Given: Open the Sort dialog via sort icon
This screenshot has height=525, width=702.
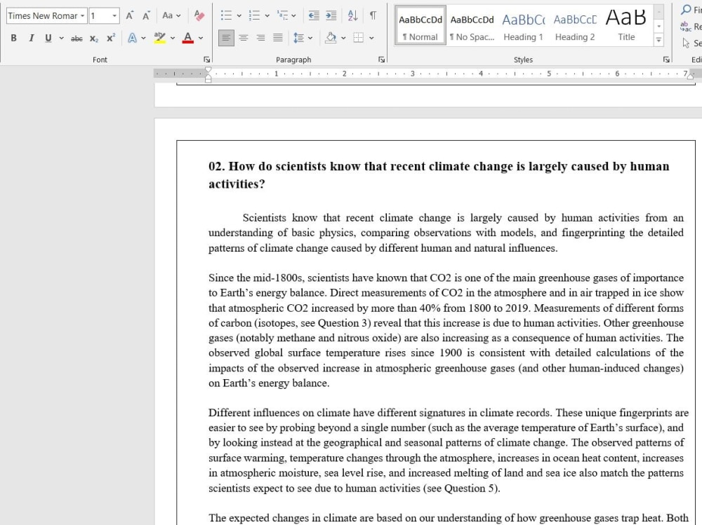Looking at the screenshot, I should [352, 15].
